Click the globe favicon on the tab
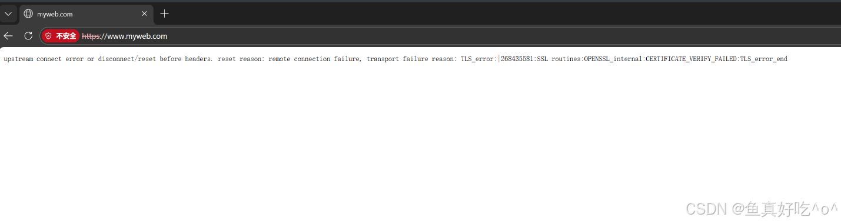The image size is (841, 224). click(x=28, y=14)
